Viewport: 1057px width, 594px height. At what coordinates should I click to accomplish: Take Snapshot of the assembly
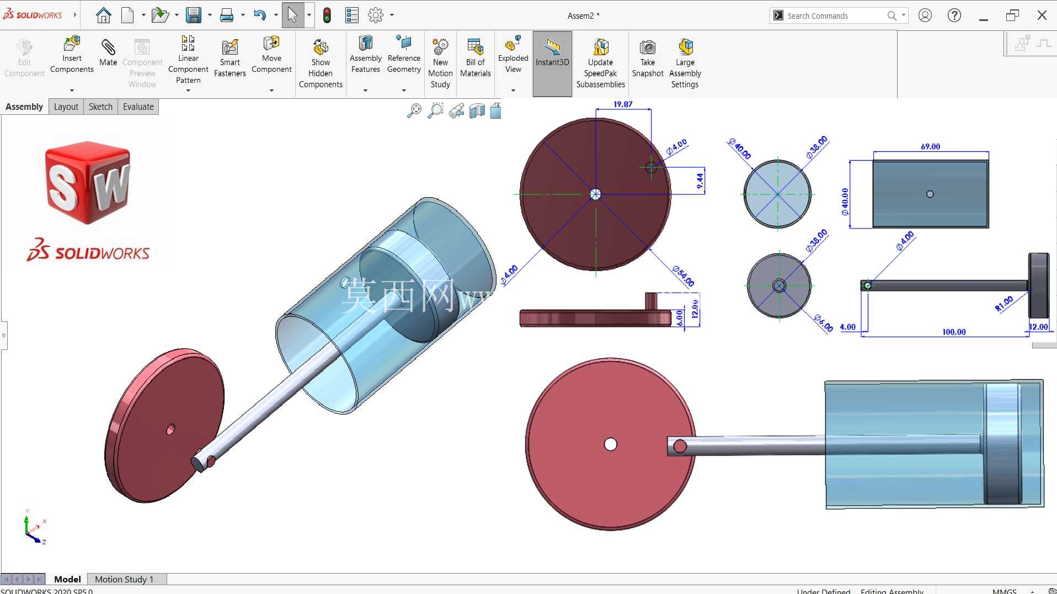(648, 58)
